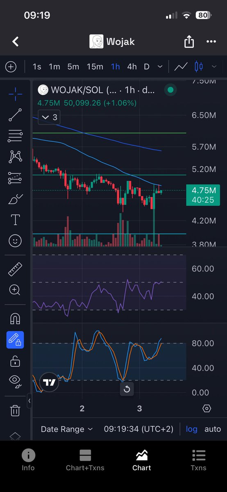Switch to the Chart tab
This screenshot has width=227, height=492.
[142, 459]
